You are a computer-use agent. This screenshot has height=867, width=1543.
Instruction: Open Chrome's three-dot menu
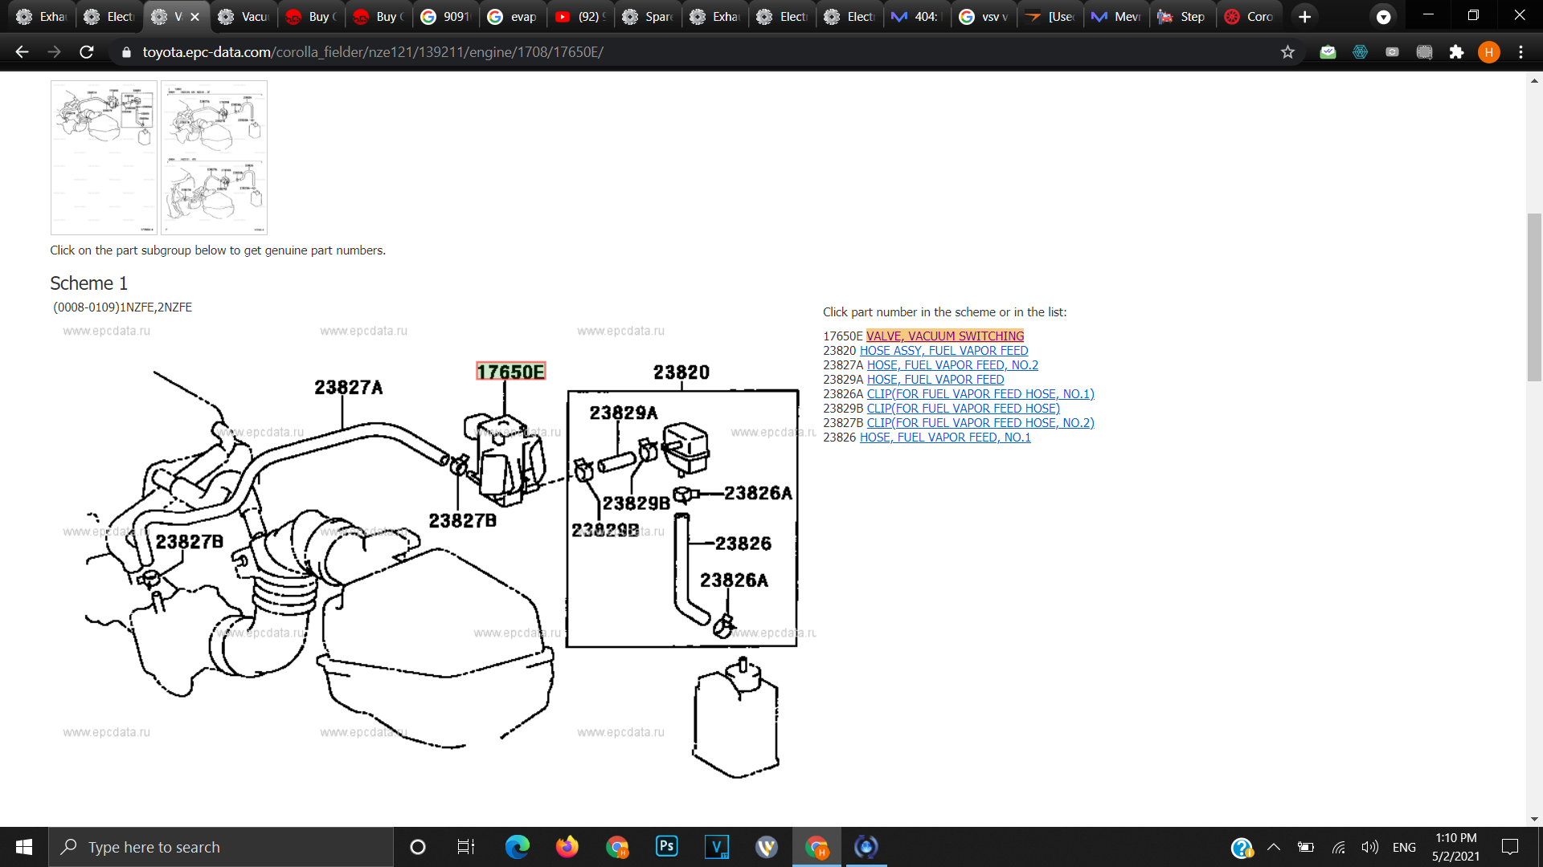1520,52
